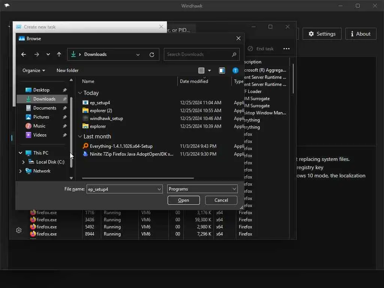Image resolution: width=384 pixels, height=288 pixels.
Task: Select Network in the navigation pane
Action: tap(42, 171)
